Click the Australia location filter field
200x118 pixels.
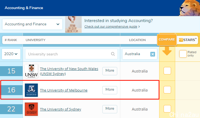tap(140, 54)
